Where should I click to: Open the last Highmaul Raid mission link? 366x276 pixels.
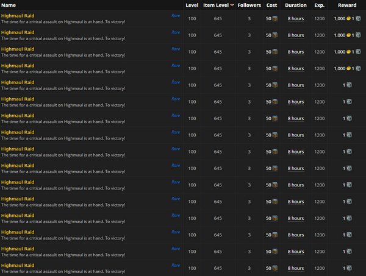coord(18,265)
